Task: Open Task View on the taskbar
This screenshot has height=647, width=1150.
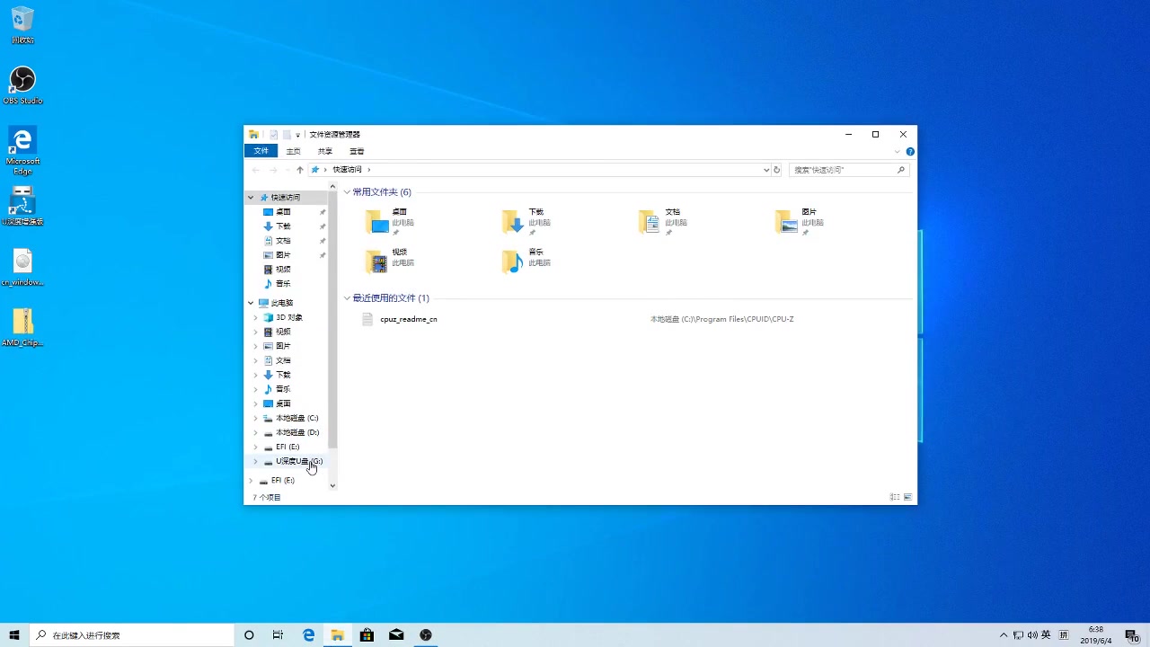Action: click(x=279, y=635)
